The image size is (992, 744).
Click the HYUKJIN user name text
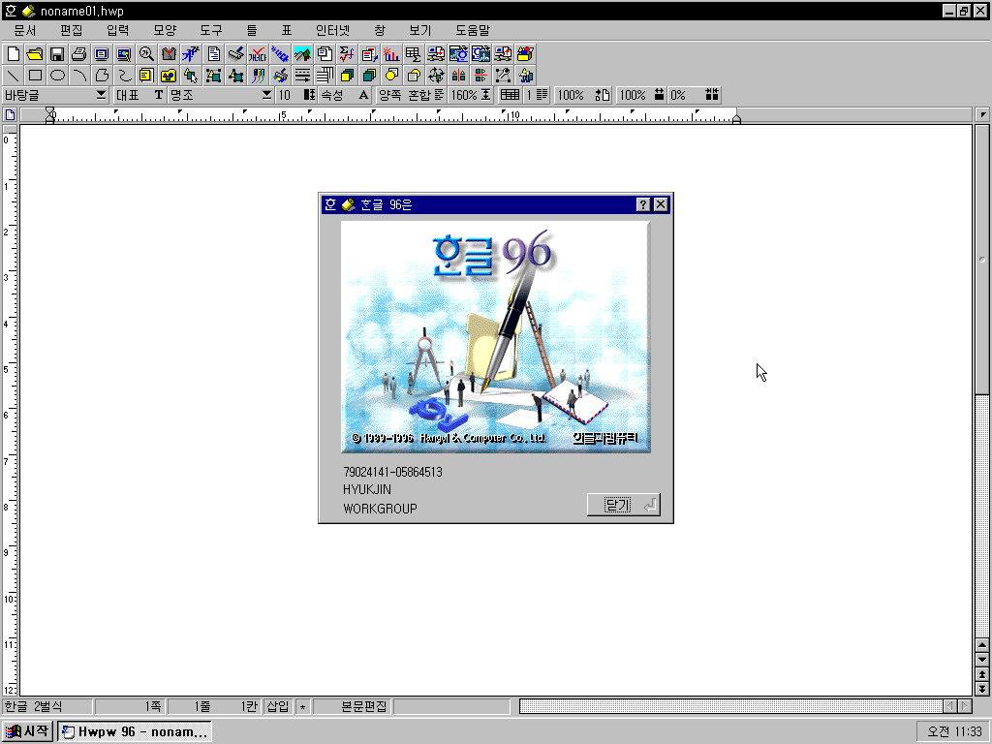pos(367,489)
